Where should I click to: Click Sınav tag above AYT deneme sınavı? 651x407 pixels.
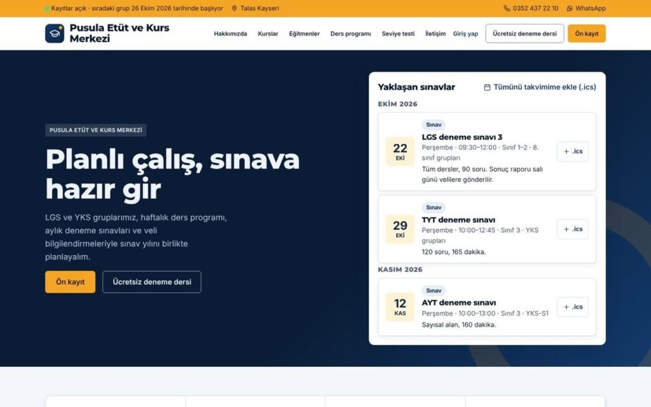tap(434, 290)
